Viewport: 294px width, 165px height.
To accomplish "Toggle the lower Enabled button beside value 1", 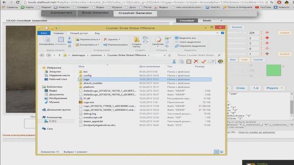I will coord(285,54).
